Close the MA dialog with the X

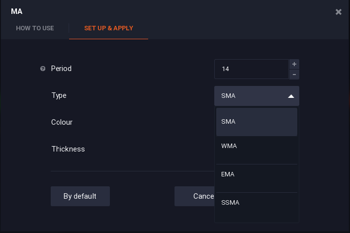pos(339,12)
